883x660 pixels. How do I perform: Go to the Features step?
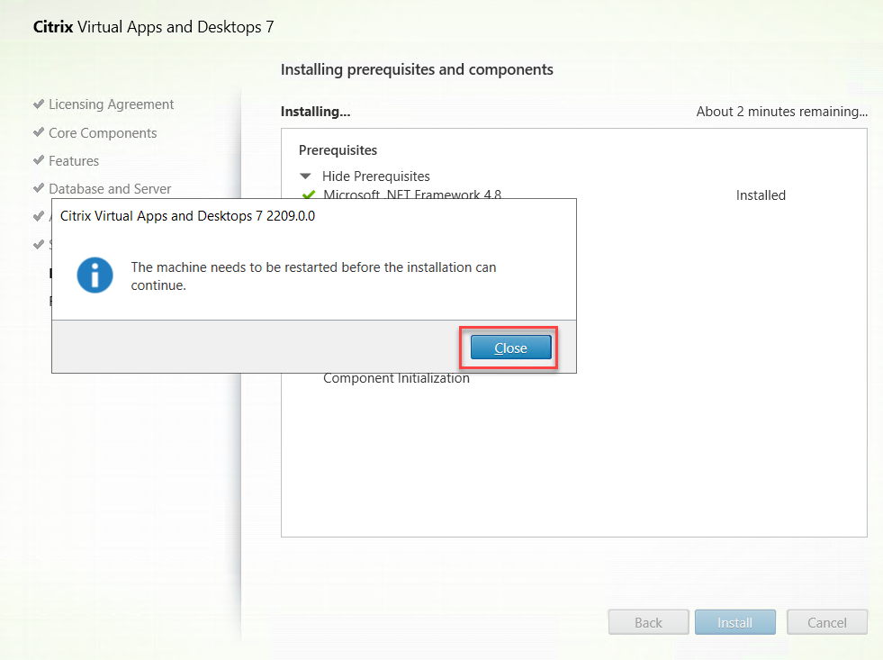[x=74, y=161]
